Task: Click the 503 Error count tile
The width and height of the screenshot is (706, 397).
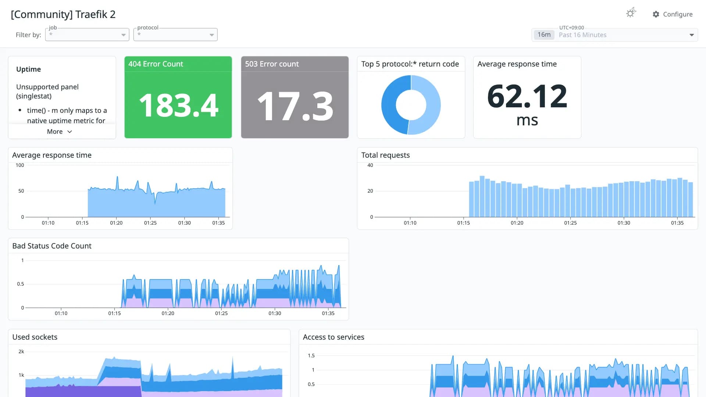Action: [x=295, y=97]
